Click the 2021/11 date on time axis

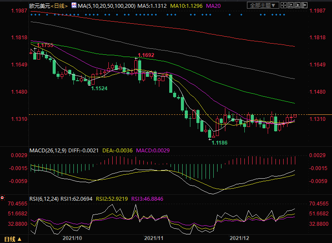point(153,238)
